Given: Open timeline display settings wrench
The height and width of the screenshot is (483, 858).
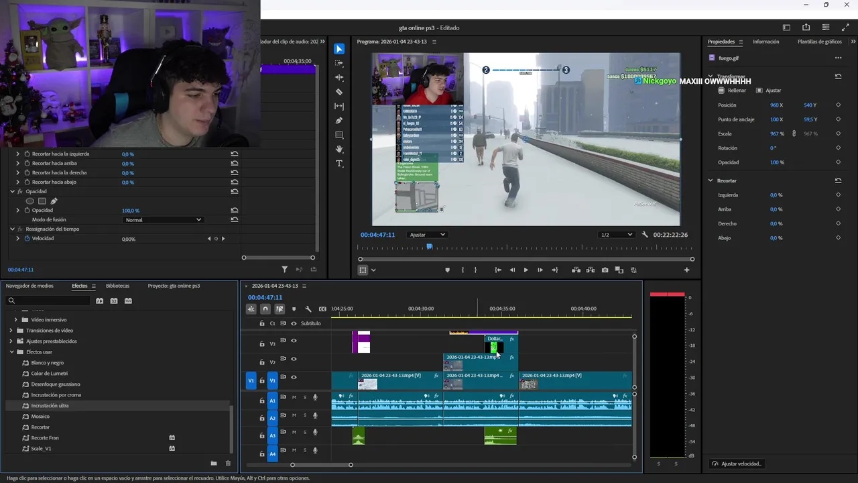Looking at the screenshot, I should (x=308, y=309).
